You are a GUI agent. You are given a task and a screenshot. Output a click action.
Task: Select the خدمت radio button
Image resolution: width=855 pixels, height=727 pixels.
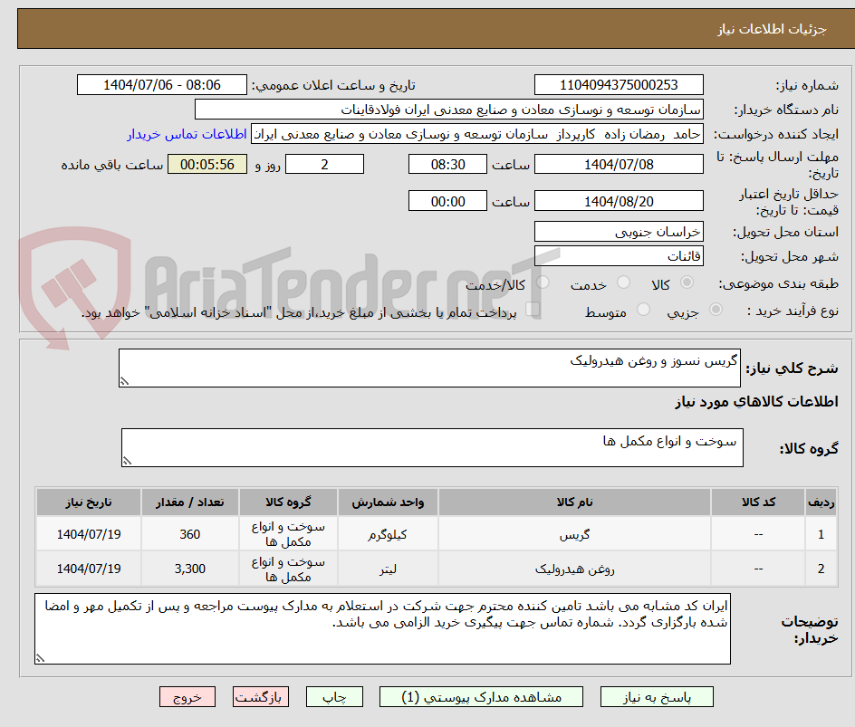pyautogui.click(x=624, y=282)
